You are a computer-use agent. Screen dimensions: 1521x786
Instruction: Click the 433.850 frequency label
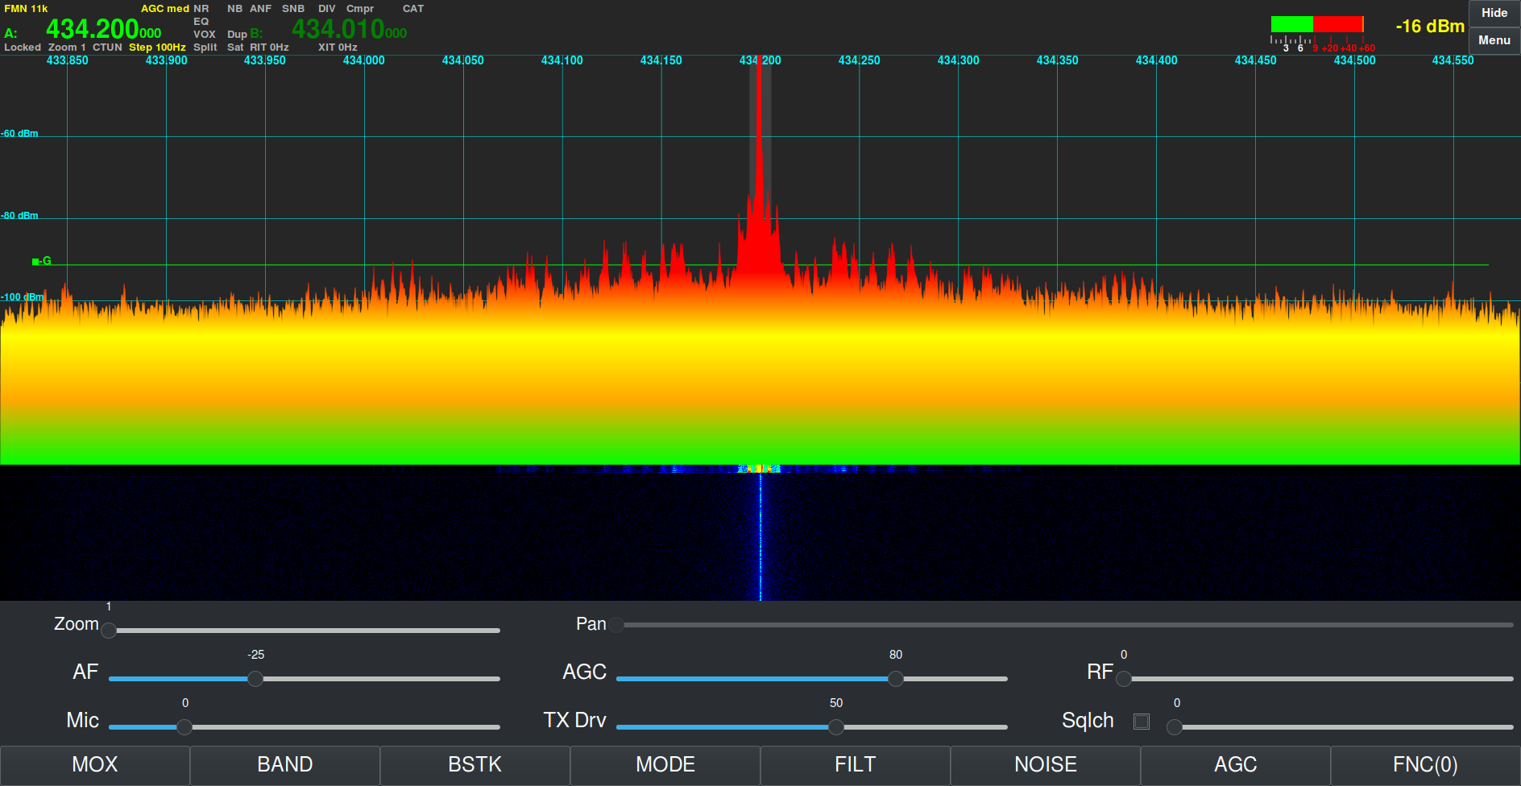click(68, 60)
